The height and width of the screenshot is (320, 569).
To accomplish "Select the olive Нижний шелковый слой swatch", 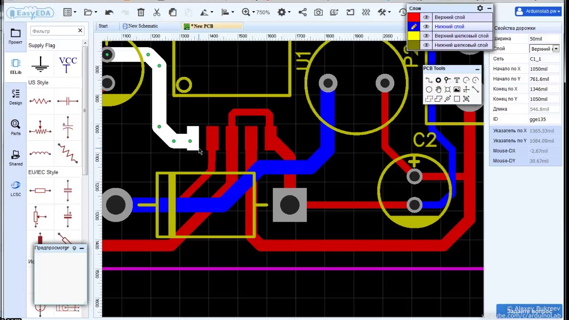I will click(414, 45).
